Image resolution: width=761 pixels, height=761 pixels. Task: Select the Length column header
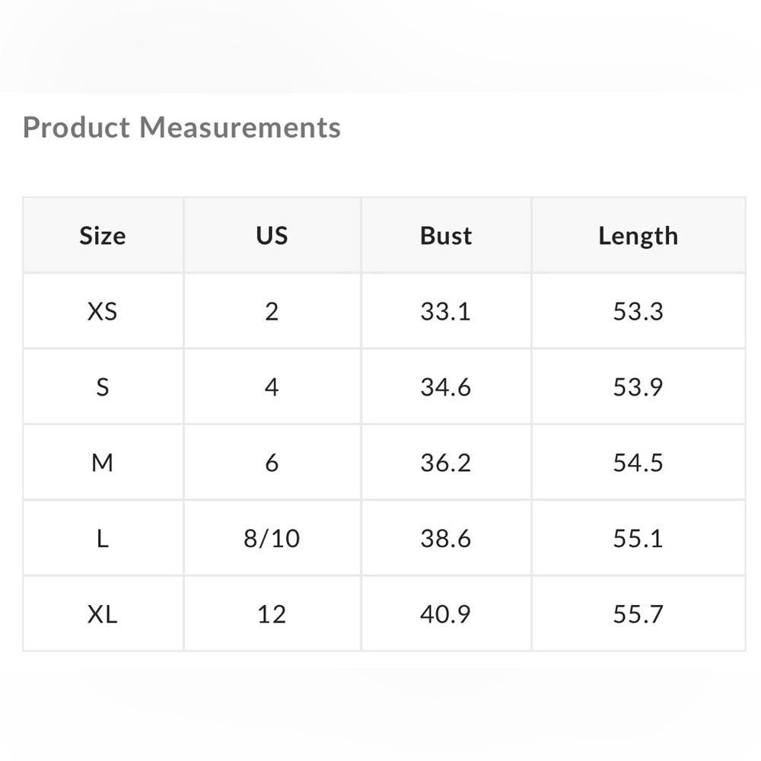point(638,235)
